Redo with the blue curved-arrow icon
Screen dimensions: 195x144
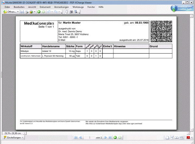click(56, 12)
